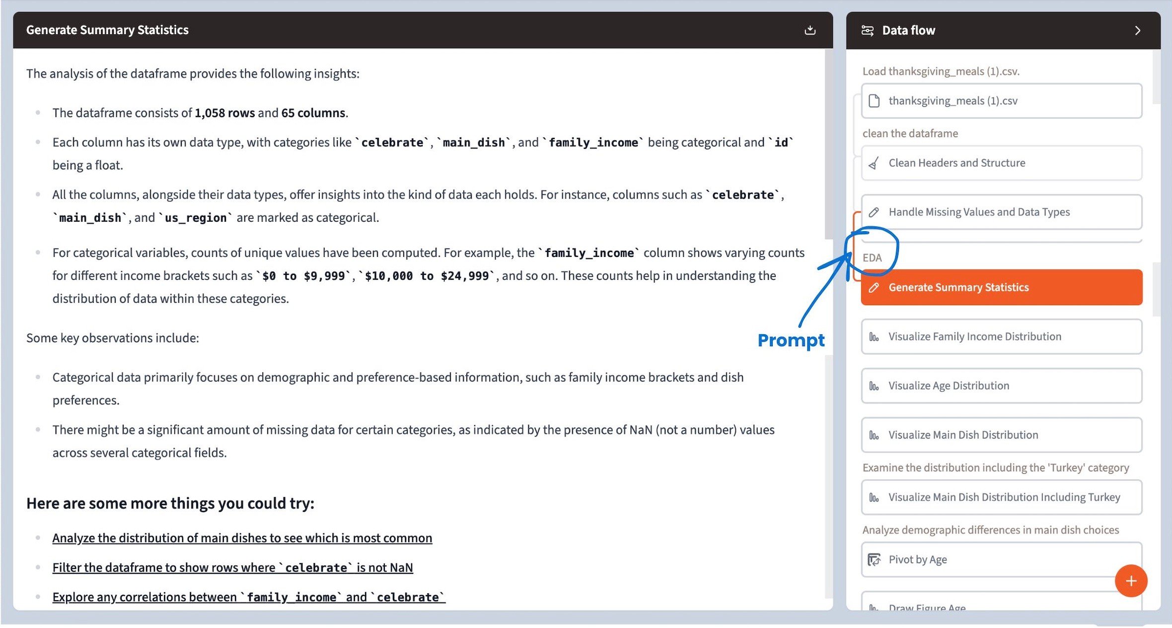1172x628 pixels.
Task: Open Visualize Main Dish Distribution Including Turkey step
Action: coord(1002,498)
